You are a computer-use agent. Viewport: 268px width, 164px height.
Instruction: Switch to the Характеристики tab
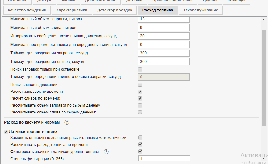click(72, 10)
